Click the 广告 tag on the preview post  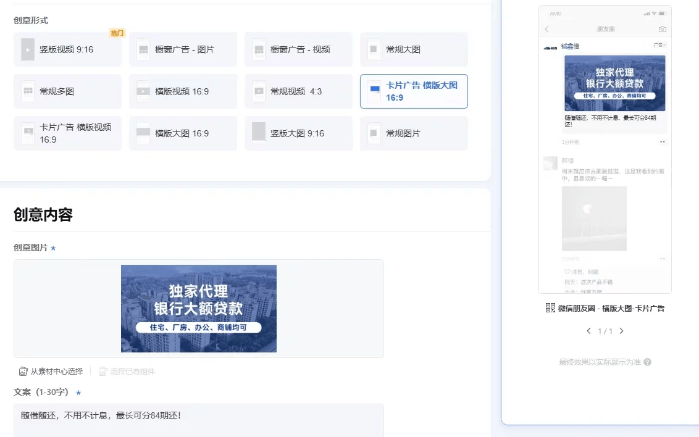(x=659, y=44)
